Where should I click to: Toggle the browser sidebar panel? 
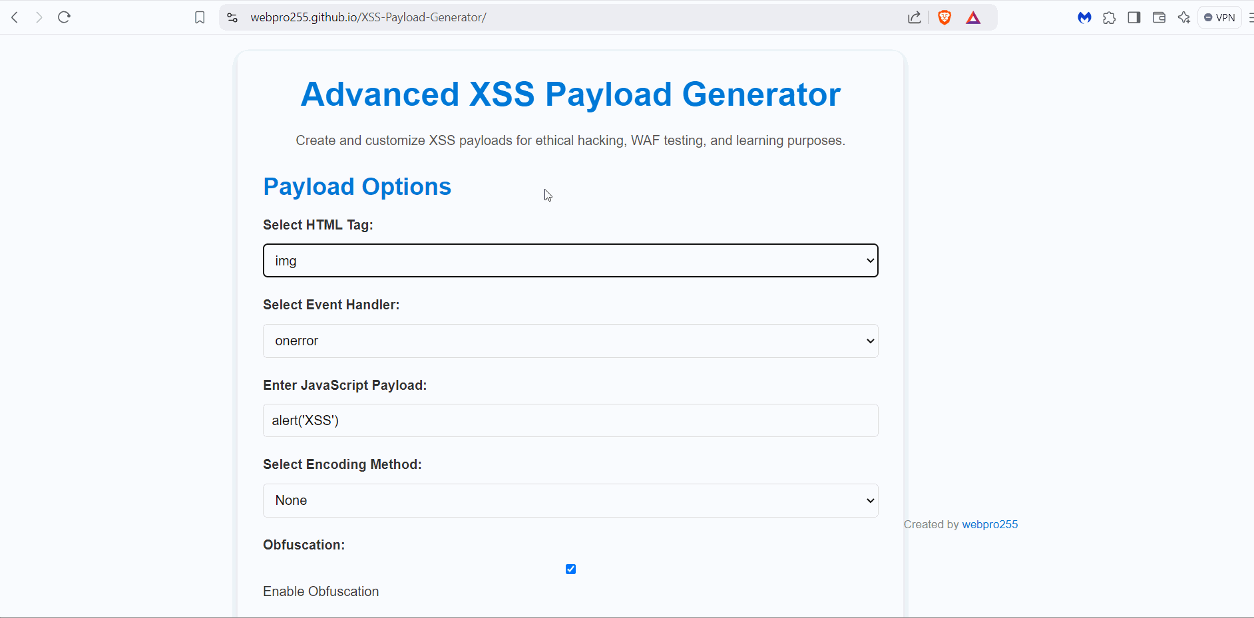click(1134, 18)
